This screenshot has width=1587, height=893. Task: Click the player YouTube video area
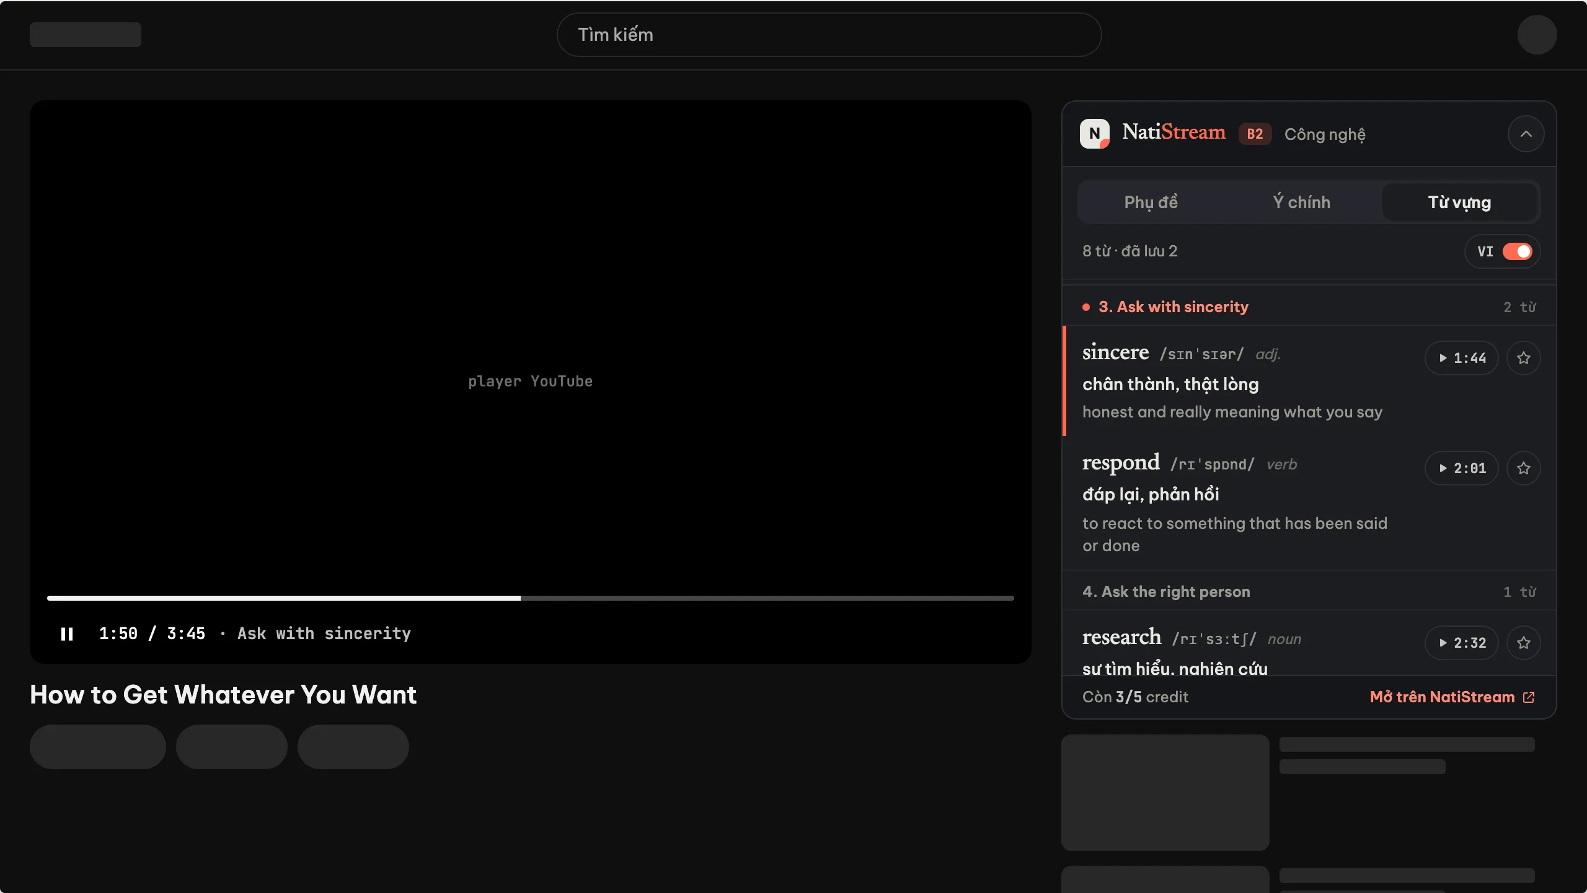531,381
